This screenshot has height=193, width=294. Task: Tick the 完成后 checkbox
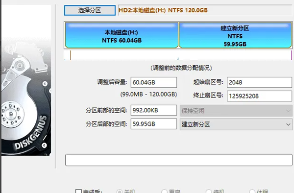(78, 192)
